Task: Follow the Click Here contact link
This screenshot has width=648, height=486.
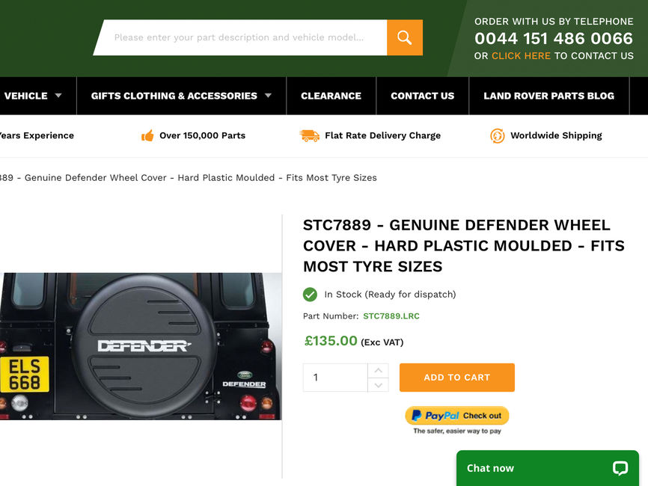Action: pyautogui.click(x=521, y=56)
